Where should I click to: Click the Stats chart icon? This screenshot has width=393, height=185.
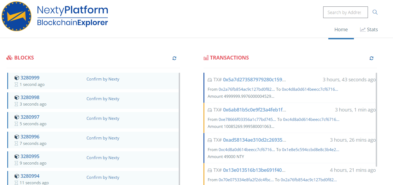click(363, 30)
